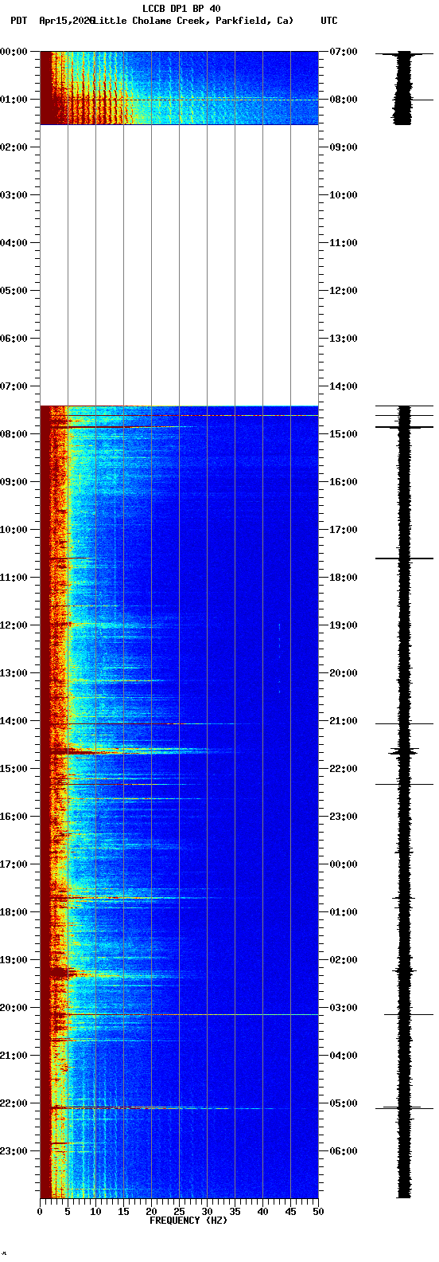439x1262 pixels.
Task: Click the '06:00' label on the UTC axis
Action: [344, 1151]
